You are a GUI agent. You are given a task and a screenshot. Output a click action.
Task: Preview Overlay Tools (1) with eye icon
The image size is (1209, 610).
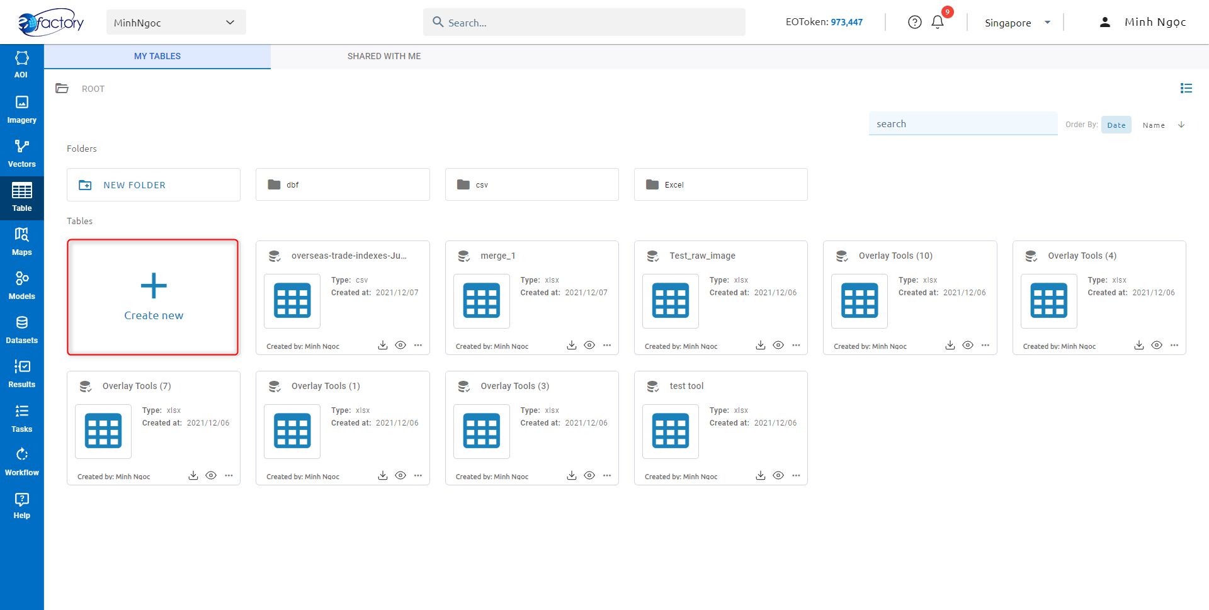(400, 475)
